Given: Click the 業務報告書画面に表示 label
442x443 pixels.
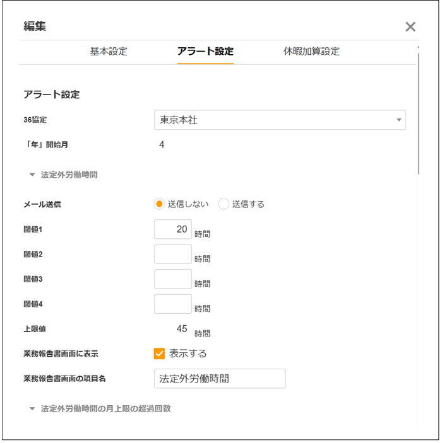Looking at the screenshot, I should click(61, 354).
